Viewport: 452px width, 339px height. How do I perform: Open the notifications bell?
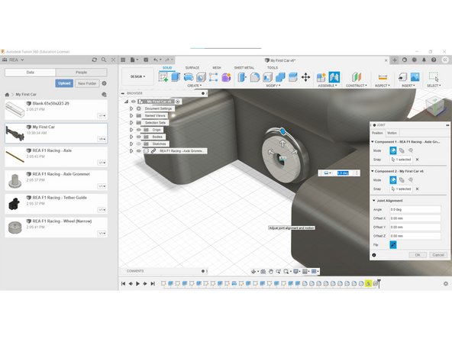click(x=424, y=60)
